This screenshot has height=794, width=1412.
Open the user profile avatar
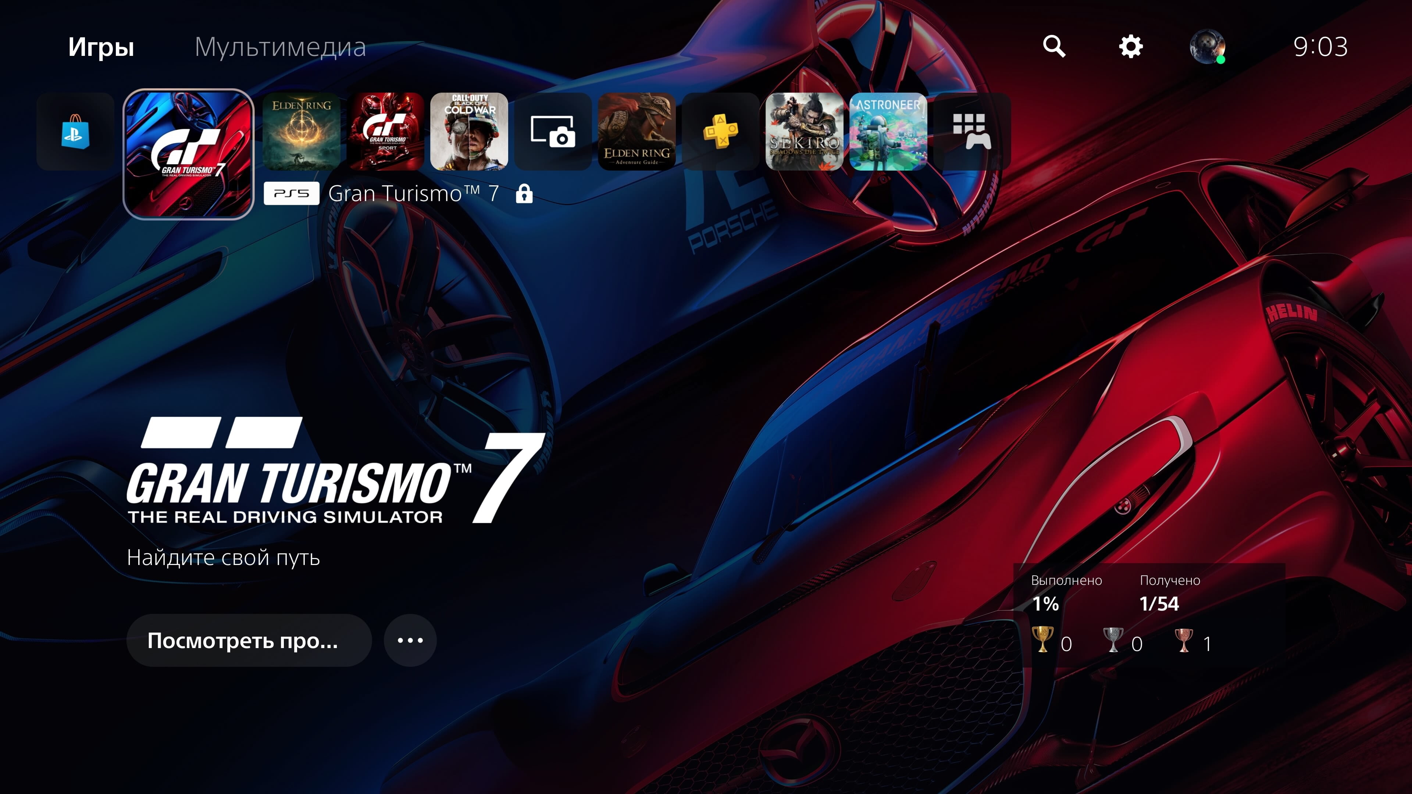tap(1207, 47)
